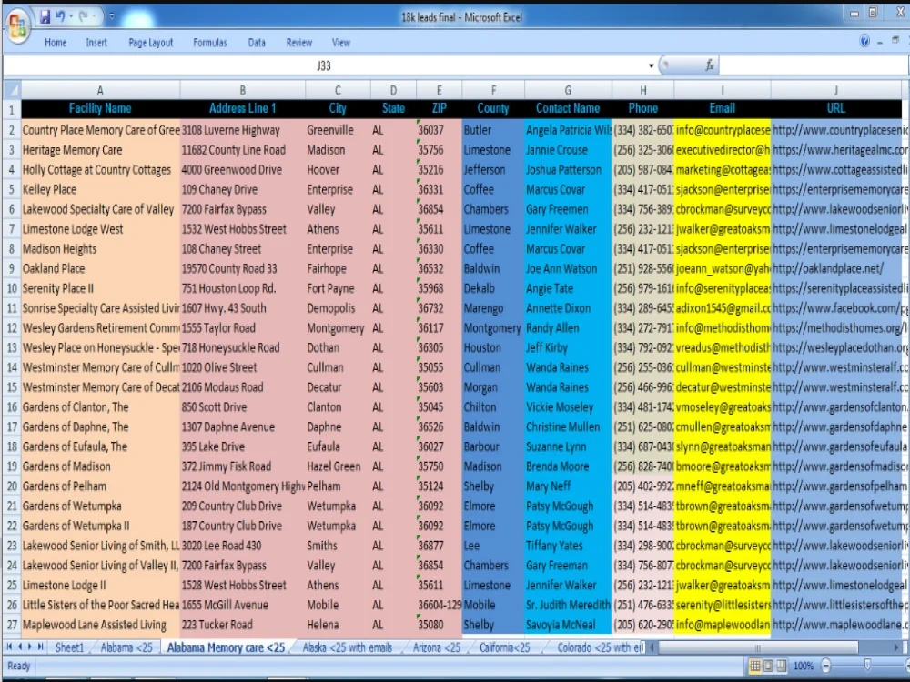Go to previous sheet tab arrow
This screenshot has width=910, height=682.
(x=20, y=647)
